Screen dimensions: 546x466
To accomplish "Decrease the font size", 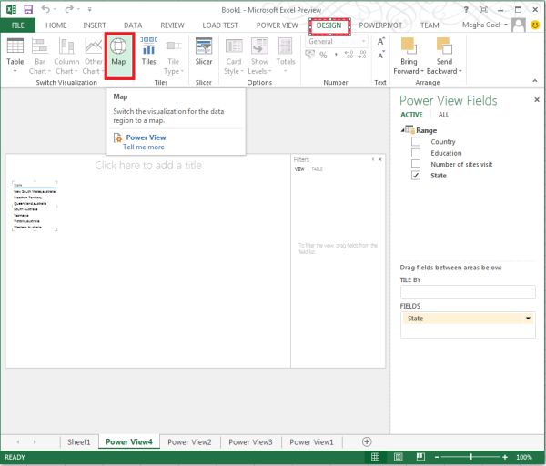I will (381, 55).
